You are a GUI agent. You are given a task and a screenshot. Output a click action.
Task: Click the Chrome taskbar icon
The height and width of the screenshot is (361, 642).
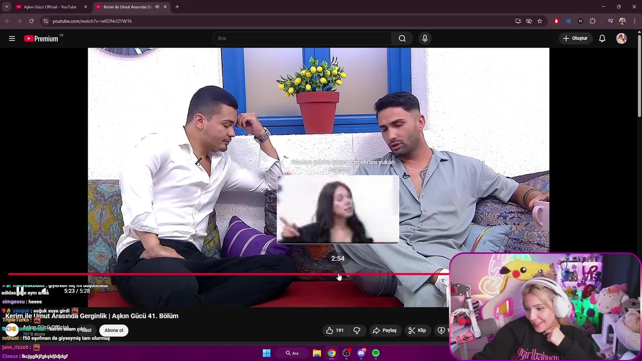[x=332, y=353]
